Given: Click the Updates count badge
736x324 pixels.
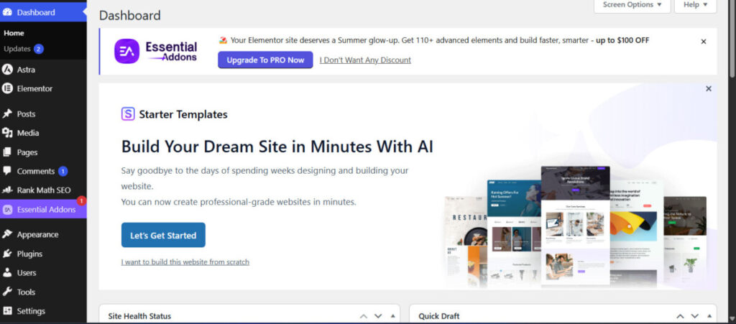Looking at the screenshot, I should 39,49.
